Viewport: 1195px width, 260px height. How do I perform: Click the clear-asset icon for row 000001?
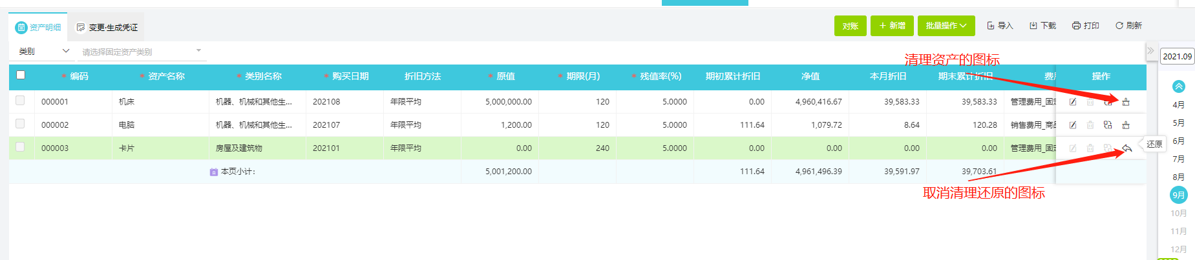coord(1126,102)
